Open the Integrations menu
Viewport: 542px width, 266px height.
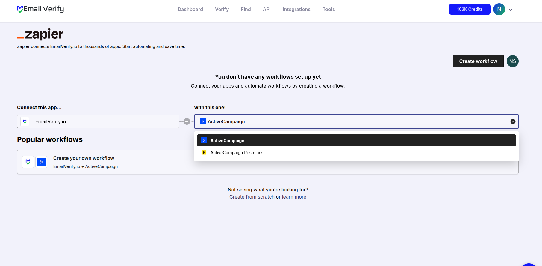coord(296,9)
